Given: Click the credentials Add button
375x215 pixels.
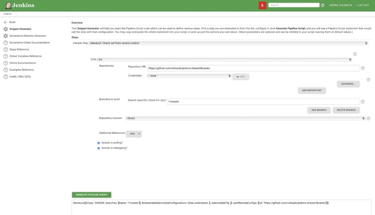Looking at the screenshot, I should (241, 77).
